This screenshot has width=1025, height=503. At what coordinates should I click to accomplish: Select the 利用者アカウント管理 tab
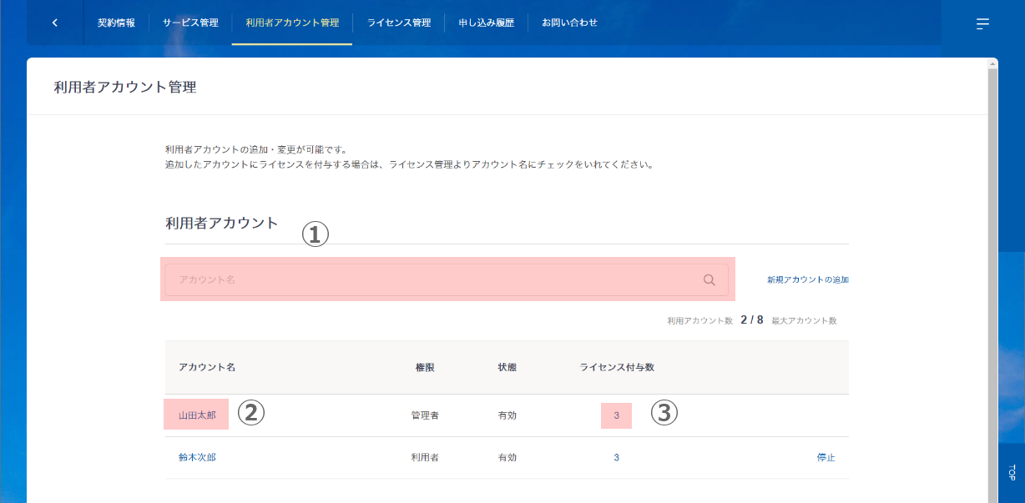[292, 23]
